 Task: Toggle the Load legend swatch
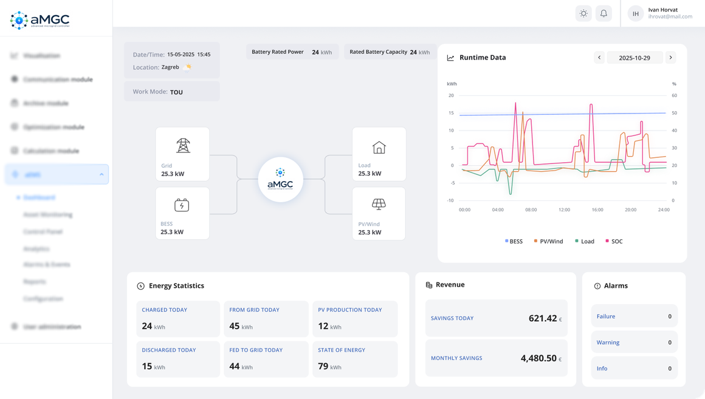click(x=576, y=241)
